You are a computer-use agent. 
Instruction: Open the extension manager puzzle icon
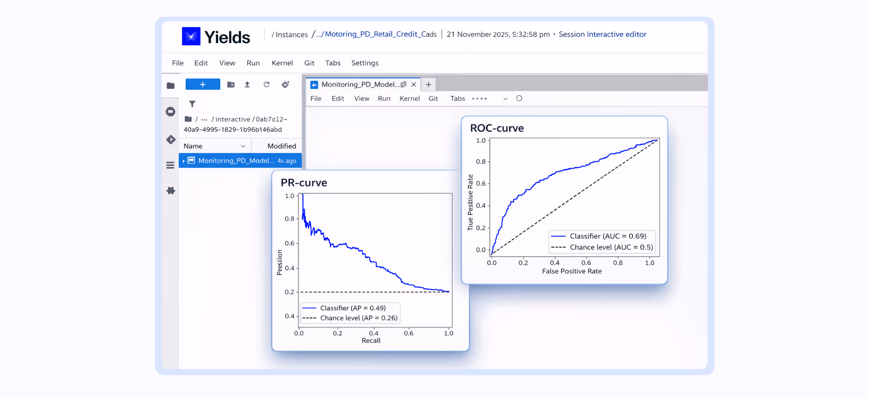click(171, 191)
